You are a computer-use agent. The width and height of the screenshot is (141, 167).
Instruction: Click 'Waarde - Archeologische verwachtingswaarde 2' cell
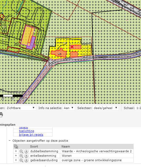pos(97,151)
